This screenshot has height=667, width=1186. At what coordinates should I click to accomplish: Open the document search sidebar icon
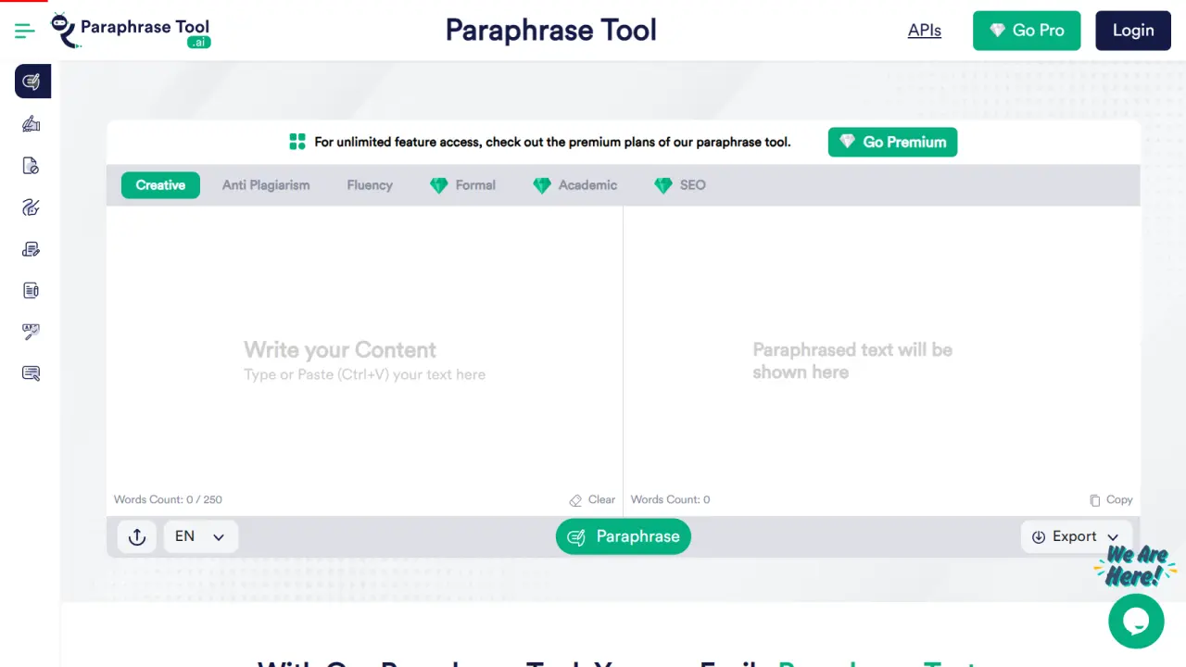[31, 373]
